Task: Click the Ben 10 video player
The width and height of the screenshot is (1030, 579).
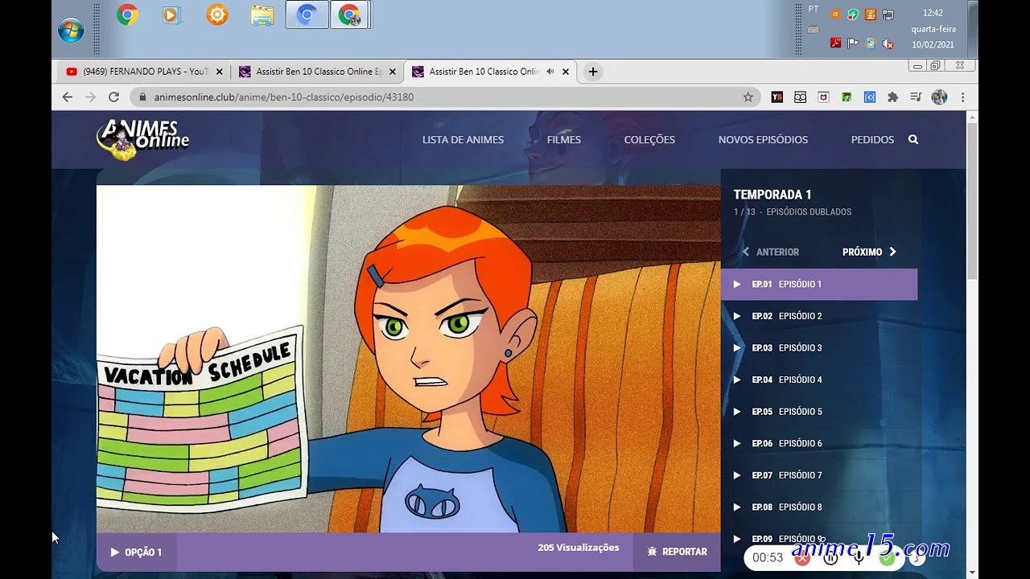Action: [x=409, y=359]
